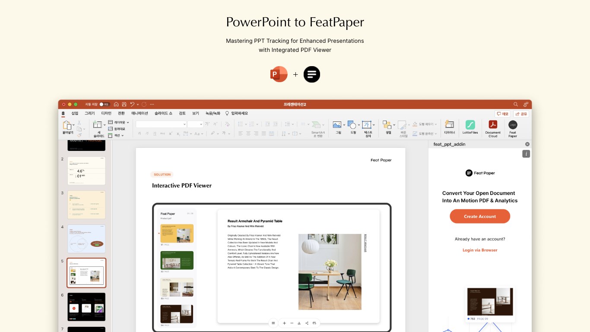Image resolution: width=590 pixels, height=332 pixels.
Task: Launch the LottieFiles add-in
Action: [x=470, y=128]
